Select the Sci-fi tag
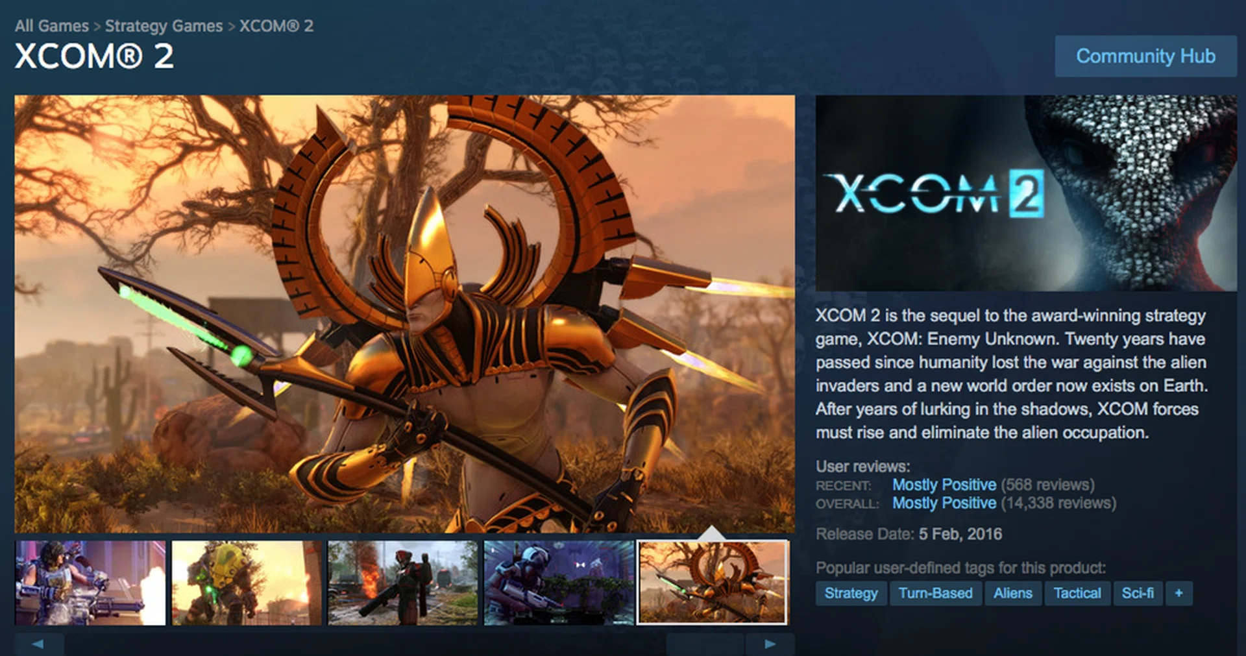This screenshot has height=656, width=1246. tap(1138, 593)
